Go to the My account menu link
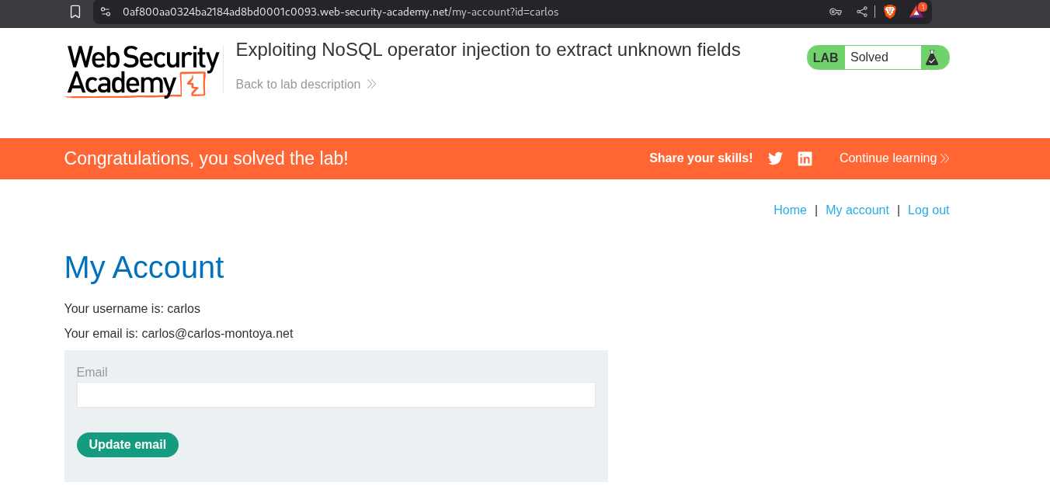1050x493 pixels. 857,210
